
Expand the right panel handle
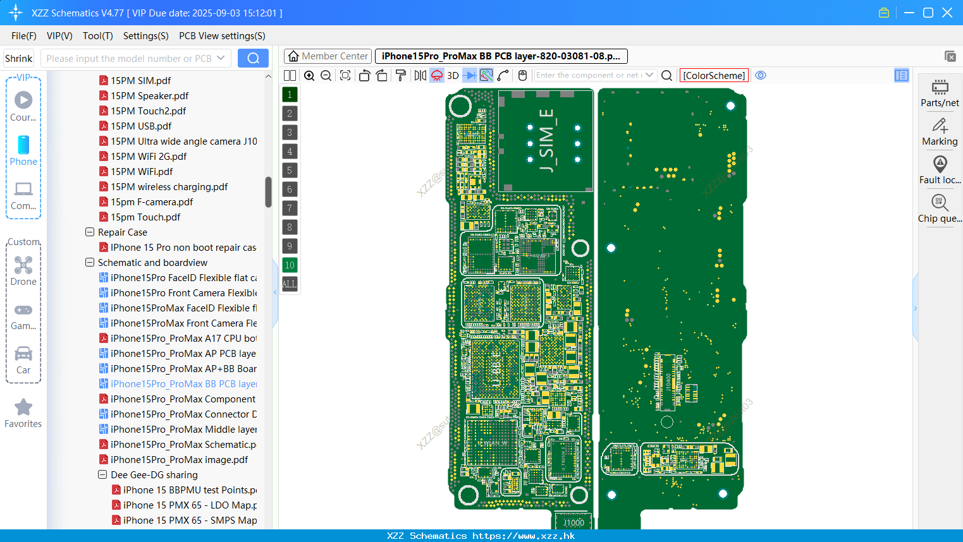pyautogui.click(x=915, y=308)
